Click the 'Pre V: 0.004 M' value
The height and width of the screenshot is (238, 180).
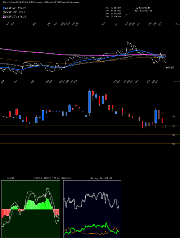[144, 11]
